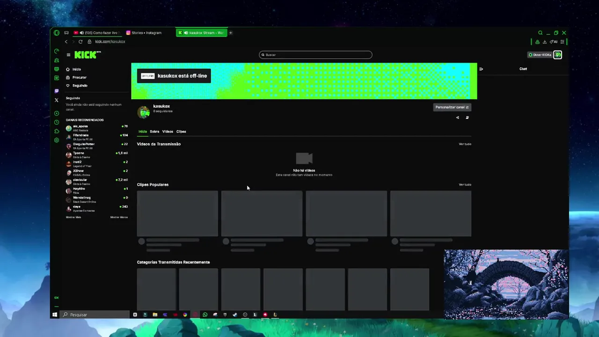Switch to the Vídeos channel tab
The width and height of the screenshot is (599, 337).
click(168, 132)
